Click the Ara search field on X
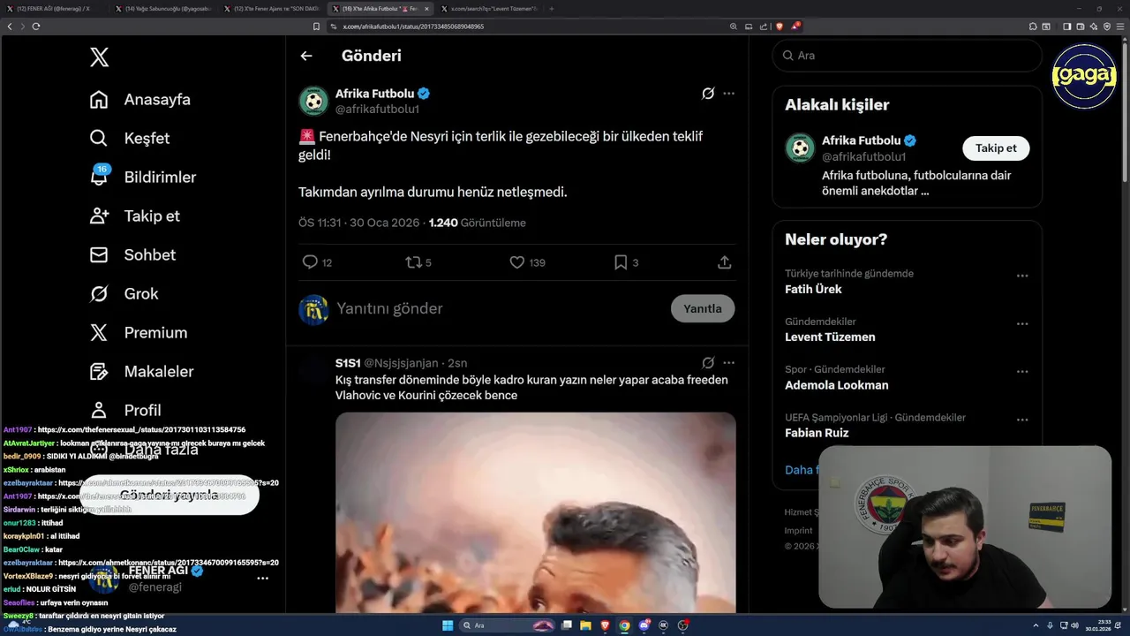 908,56
